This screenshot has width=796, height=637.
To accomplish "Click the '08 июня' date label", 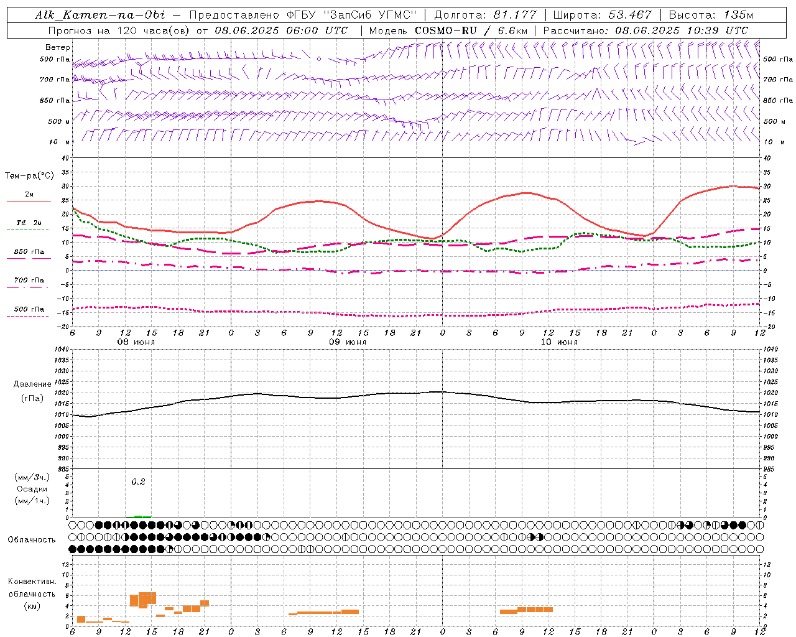I will click(136, 342).
